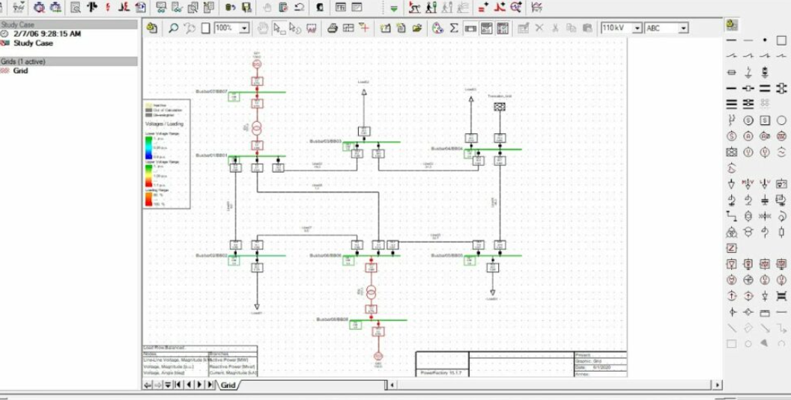Click the colour legend box on the diagram

[x=166, y=155]
